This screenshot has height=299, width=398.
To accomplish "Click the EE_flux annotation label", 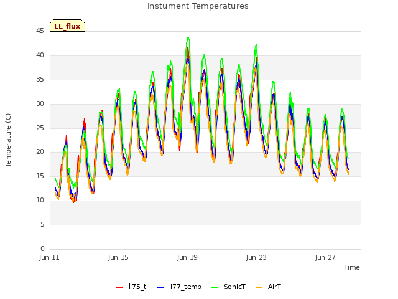I will click(67, 26).
